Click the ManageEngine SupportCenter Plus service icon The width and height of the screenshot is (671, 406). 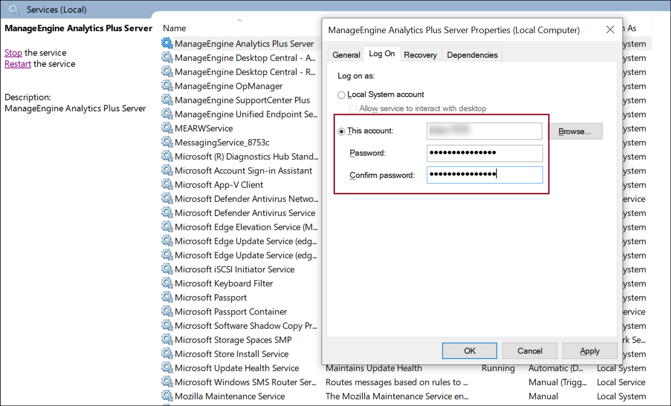(x=167, y=100)
